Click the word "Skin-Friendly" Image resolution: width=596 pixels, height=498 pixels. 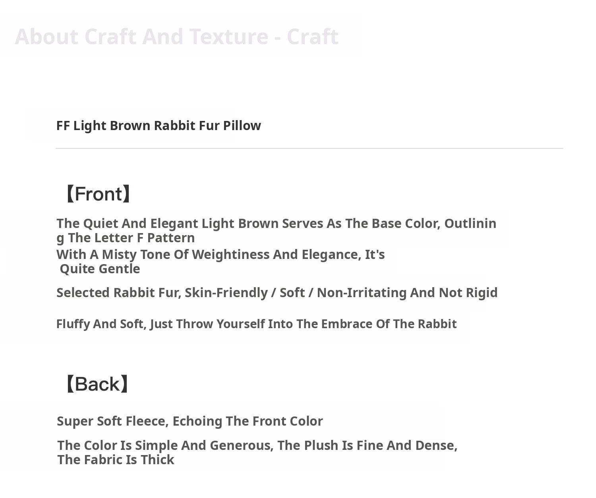[x=226, y=293]
